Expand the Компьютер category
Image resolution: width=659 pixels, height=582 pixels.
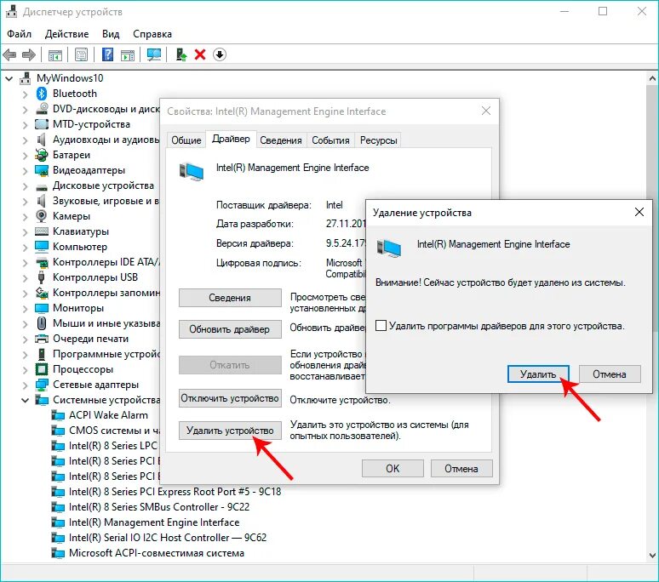pos(26,248)
